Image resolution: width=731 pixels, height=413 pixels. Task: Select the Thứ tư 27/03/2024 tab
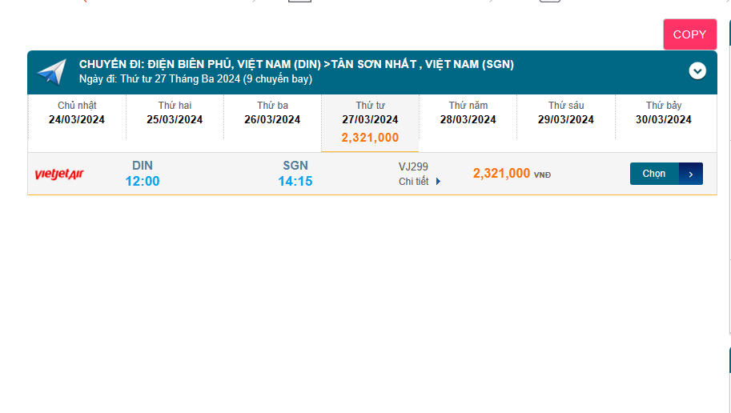pos(370,113)
